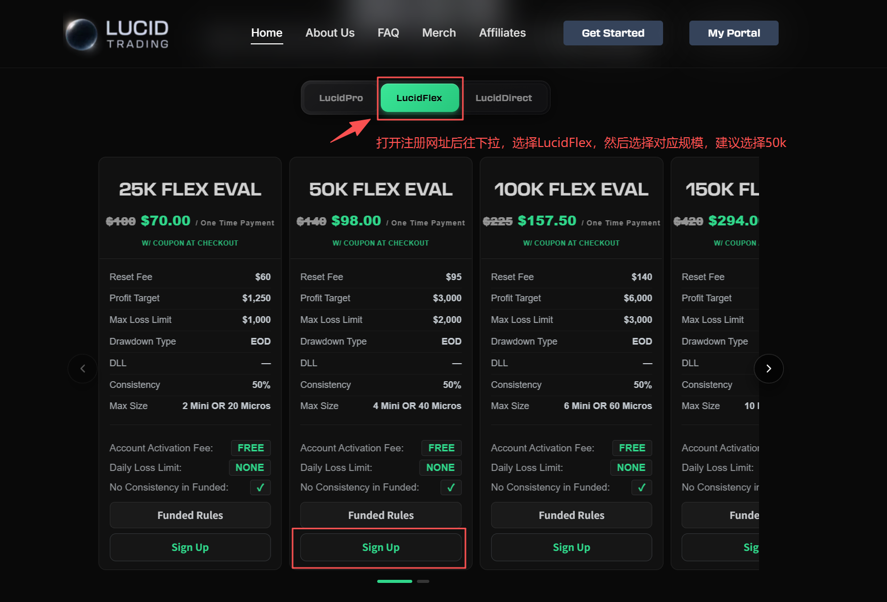Click the 100K FREE activation fee badge
Screen dimensions: 887x602
click(632, 448)
